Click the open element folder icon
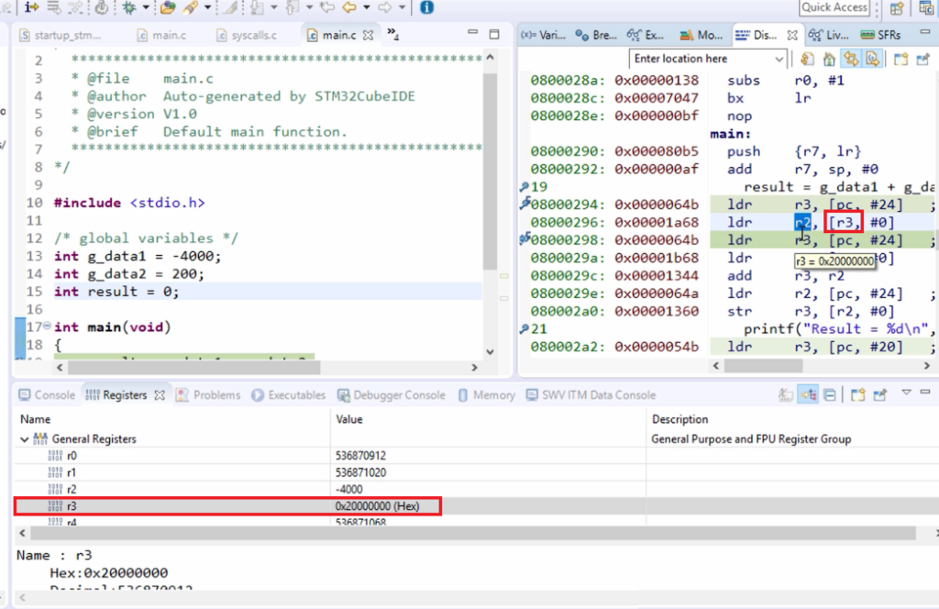Viewport: 939px width, 609px height. 169,7
